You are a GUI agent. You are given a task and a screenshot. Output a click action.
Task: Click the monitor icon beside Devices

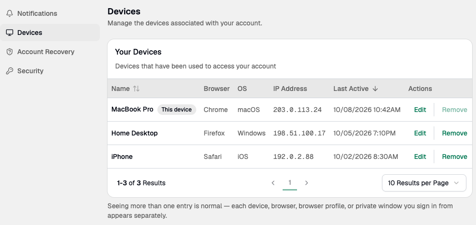[10, 33]
